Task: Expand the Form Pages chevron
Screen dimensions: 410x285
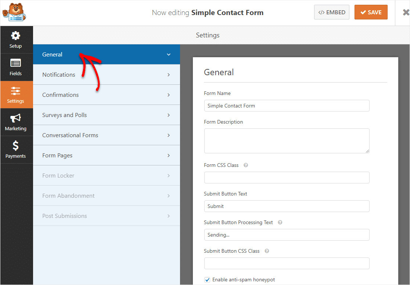Action: 169,156
